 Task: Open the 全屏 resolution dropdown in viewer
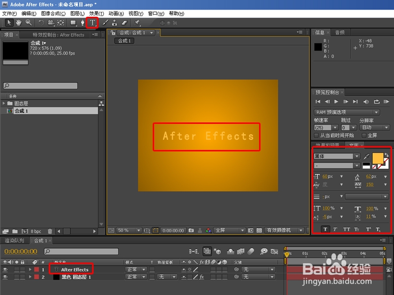point(229,230)
